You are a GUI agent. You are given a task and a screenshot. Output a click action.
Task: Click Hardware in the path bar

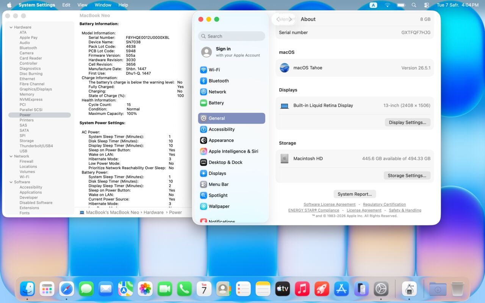coord(153,213)
